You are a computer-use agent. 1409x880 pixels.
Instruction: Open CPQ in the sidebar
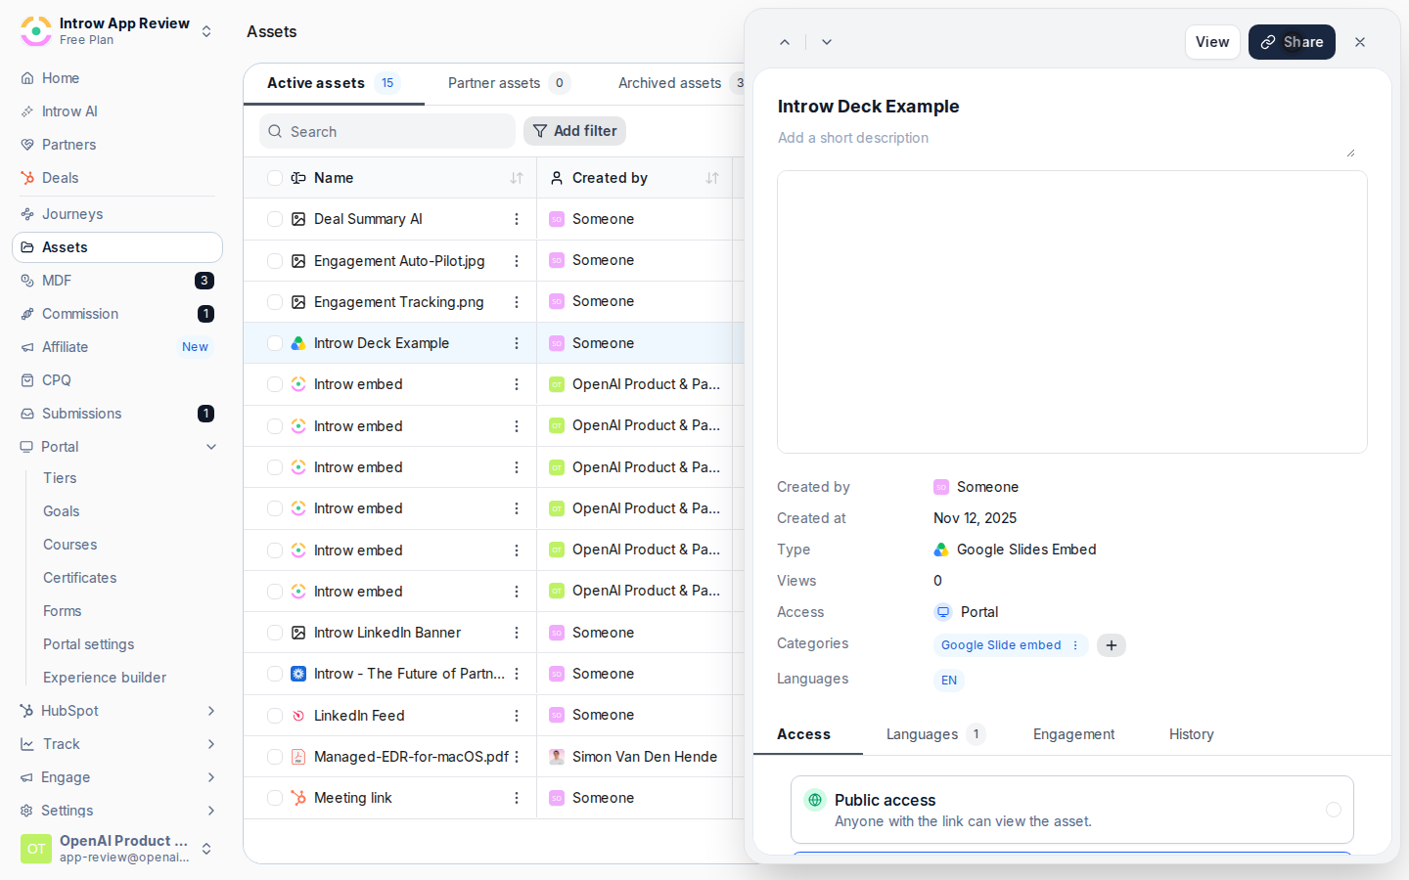click(x=117, y=380)
